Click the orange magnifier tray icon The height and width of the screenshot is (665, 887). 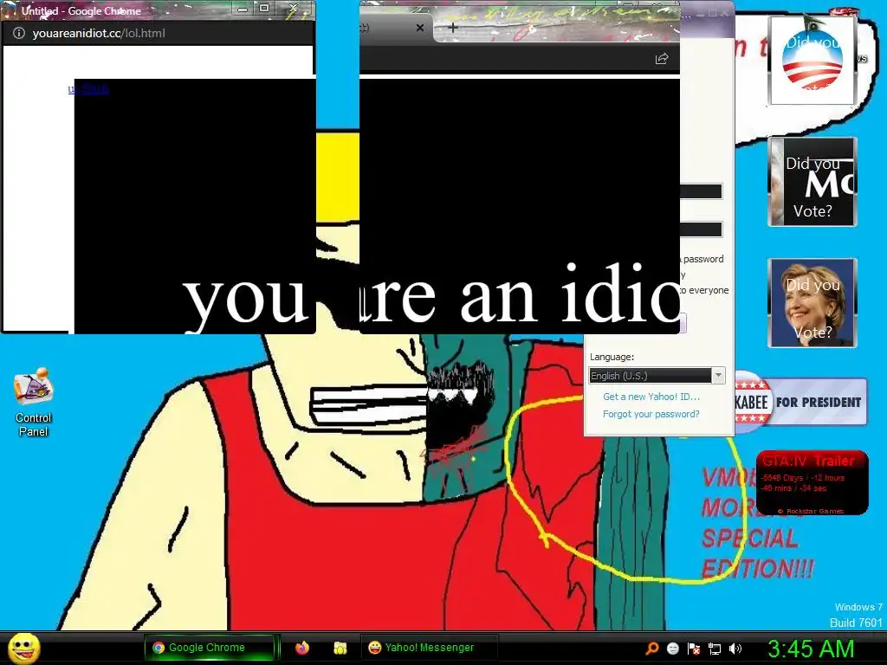[651, 649]
